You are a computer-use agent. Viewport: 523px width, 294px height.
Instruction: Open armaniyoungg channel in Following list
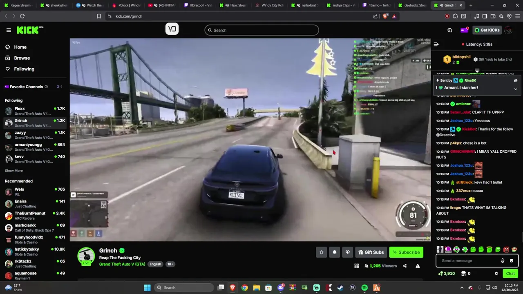click(35, 147)
